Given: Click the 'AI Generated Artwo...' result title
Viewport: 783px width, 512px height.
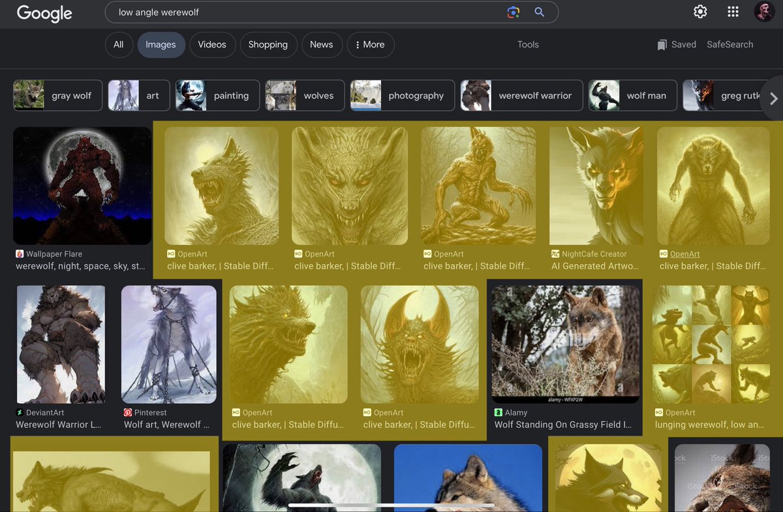Looking at the screenshot, I should coord(596,266).
